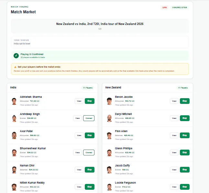View Bhuvneshwar Kumar details

(x=77, y=153)
